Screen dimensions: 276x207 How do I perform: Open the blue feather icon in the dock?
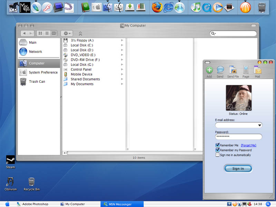click(36, 8)
